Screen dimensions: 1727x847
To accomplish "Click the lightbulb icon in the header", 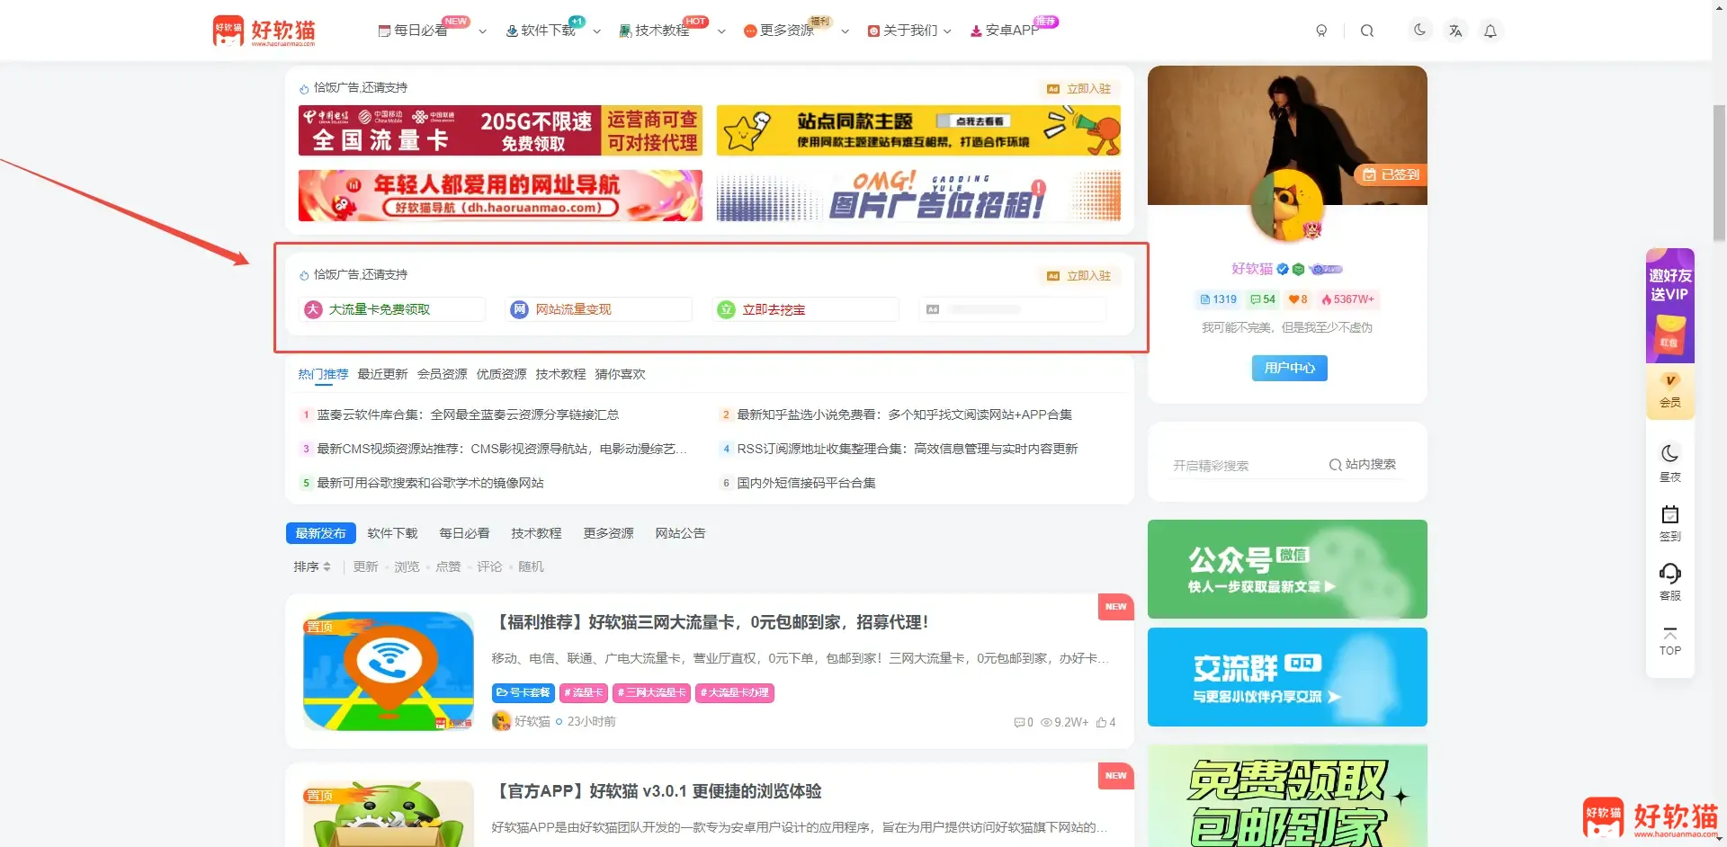I will coord(1321,31).
